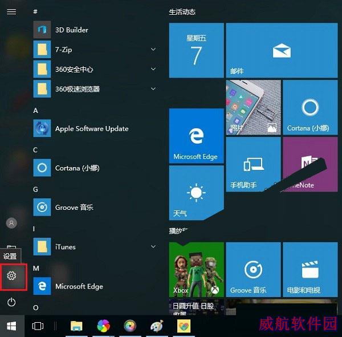Jump to letter I section header
The width and height of the screenshot is (342, 337).
[34, 229]
